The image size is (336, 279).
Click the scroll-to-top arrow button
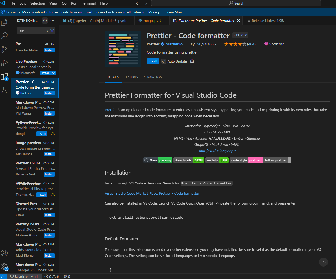[323, 262]
